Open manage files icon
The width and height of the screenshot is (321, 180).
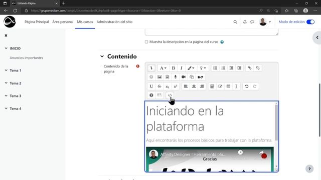click(192, 77)
